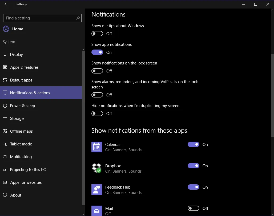The image size is (274, 216).
Task: Click the back arrow in title bar
Action: click(x=6, y=4)
